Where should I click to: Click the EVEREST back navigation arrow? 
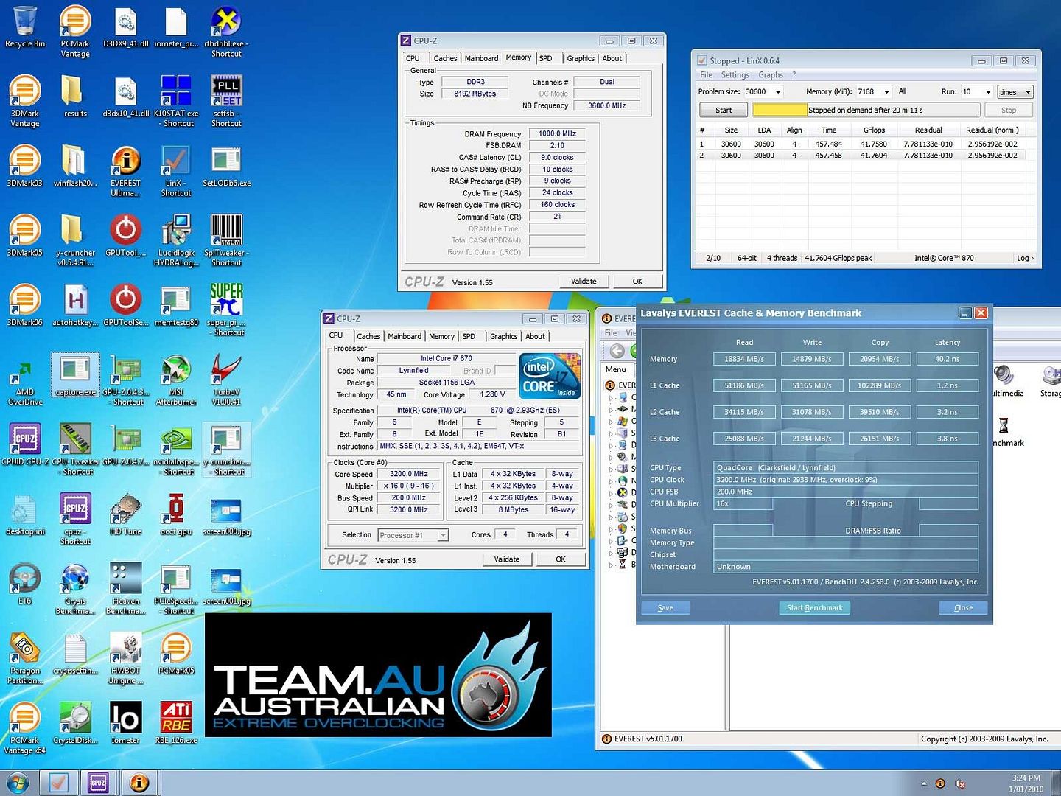pos(617,351)
